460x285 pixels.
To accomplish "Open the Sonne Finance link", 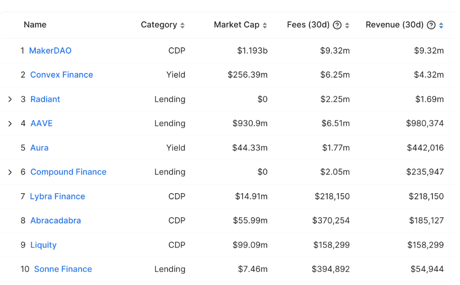I will [x=63, y=269].
